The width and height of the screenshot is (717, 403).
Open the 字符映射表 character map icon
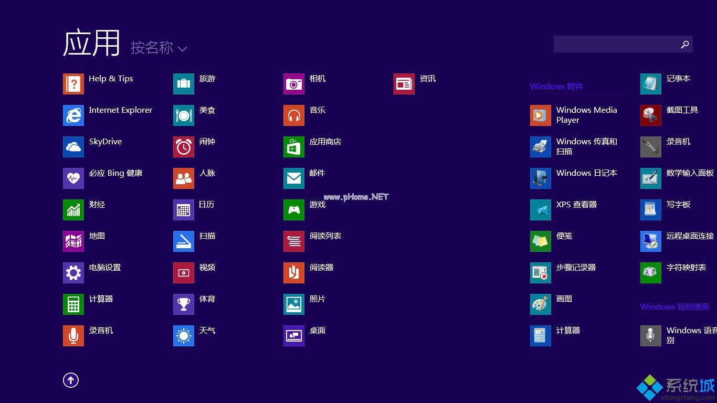click(x=651, y=273)
